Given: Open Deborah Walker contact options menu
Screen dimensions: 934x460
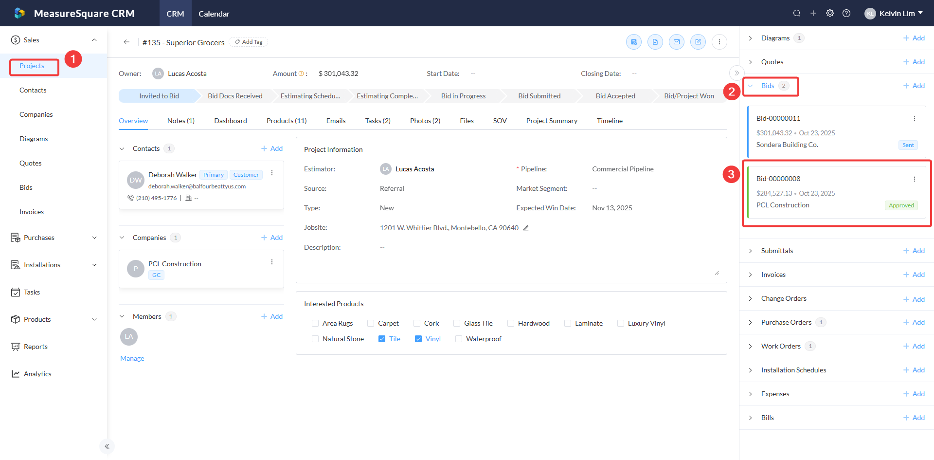Looking at the screenshot, I should (x=272, y=173).
